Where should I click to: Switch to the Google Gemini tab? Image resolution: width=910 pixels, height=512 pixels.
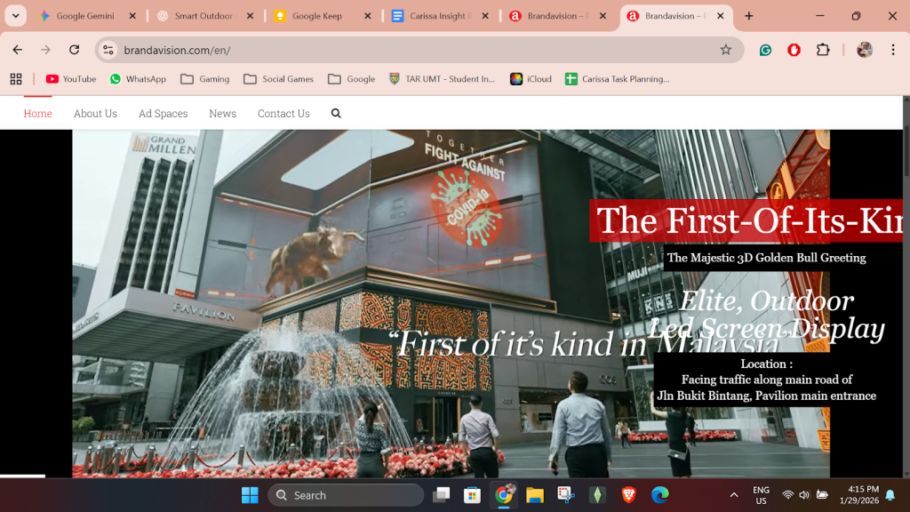(x=85, y=16)
